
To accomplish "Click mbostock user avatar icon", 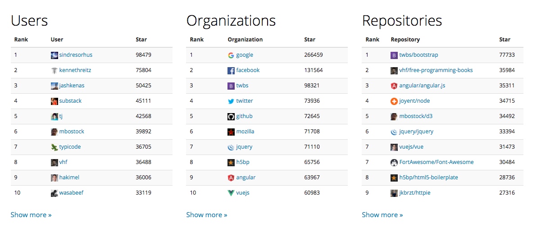I will pyautogui.click(x=55, y=132).
